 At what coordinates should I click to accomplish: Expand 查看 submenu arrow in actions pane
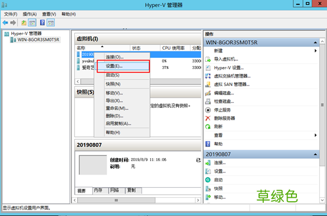click(x=316, y=135)
